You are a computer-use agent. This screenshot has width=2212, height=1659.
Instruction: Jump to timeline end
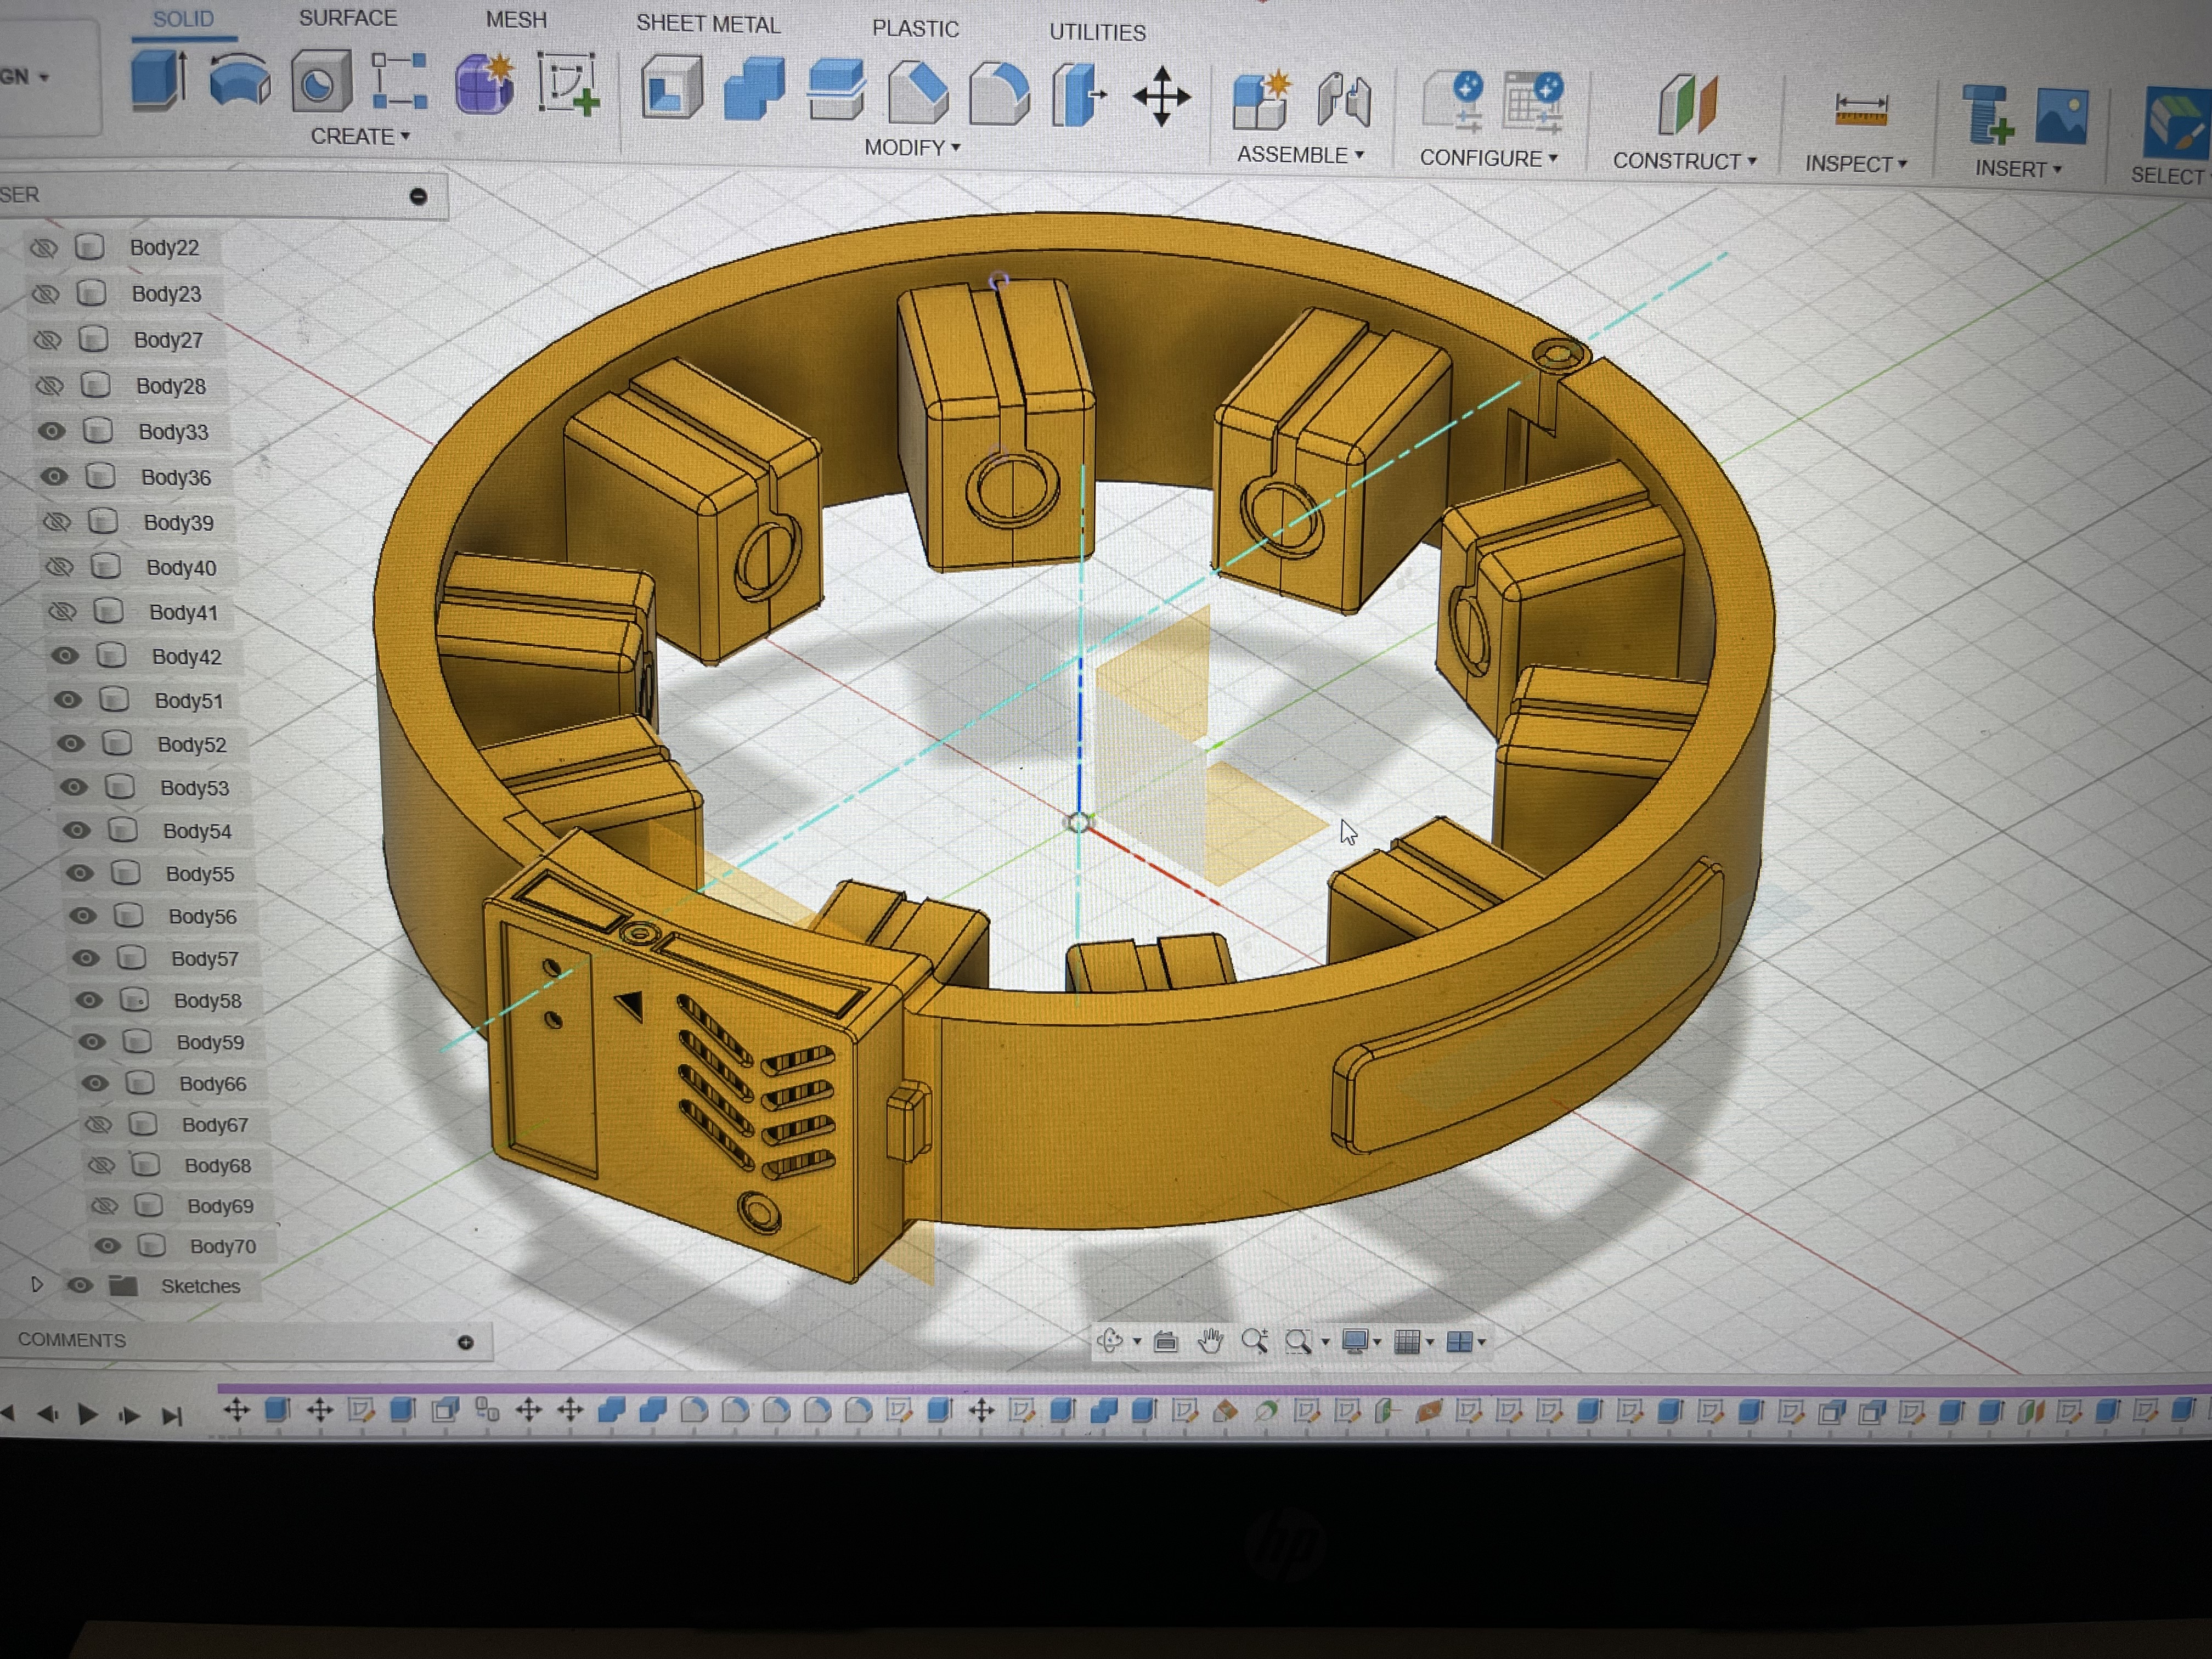coord(172,1416)
